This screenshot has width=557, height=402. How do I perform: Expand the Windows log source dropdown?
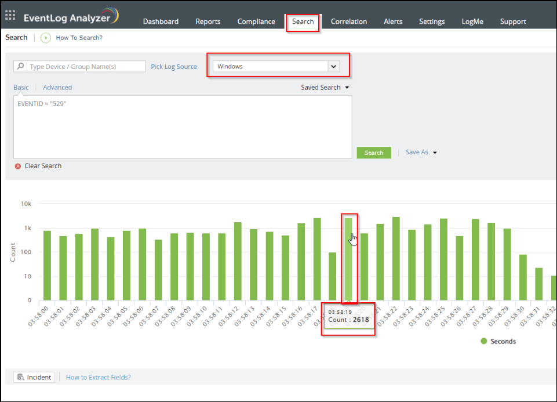(333, 67)
